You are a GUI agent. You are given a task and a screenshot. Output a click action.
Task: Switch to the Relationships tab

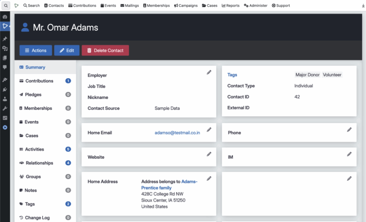click(39, 163)
